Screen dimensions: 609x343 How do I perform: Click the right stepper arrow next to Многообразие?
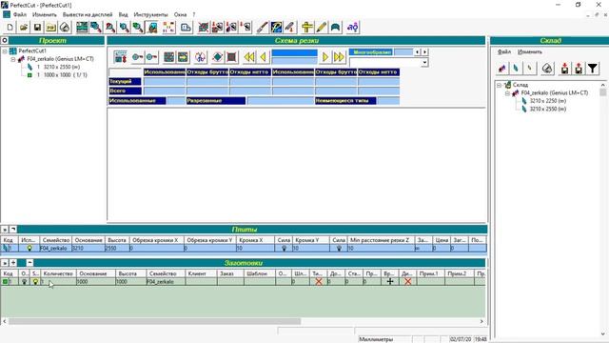point(424,51)
